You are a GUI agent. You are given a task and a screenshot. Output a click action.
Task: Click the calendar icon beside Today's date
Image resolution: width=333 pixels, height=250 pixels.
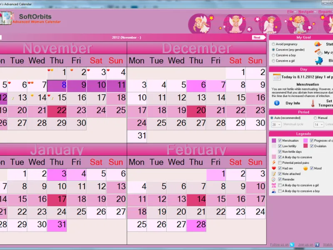277,77
